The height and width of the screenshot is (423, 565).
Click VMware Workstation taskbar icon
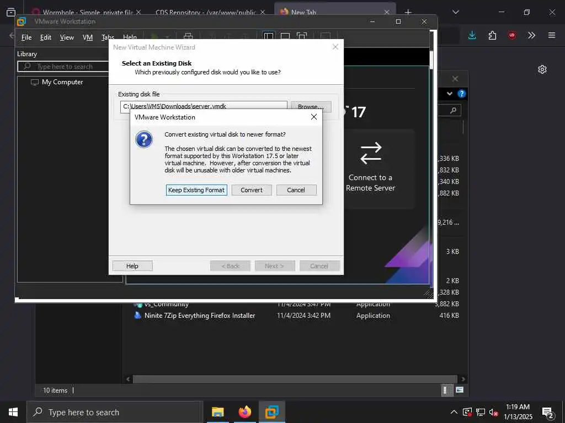point(271,412)
